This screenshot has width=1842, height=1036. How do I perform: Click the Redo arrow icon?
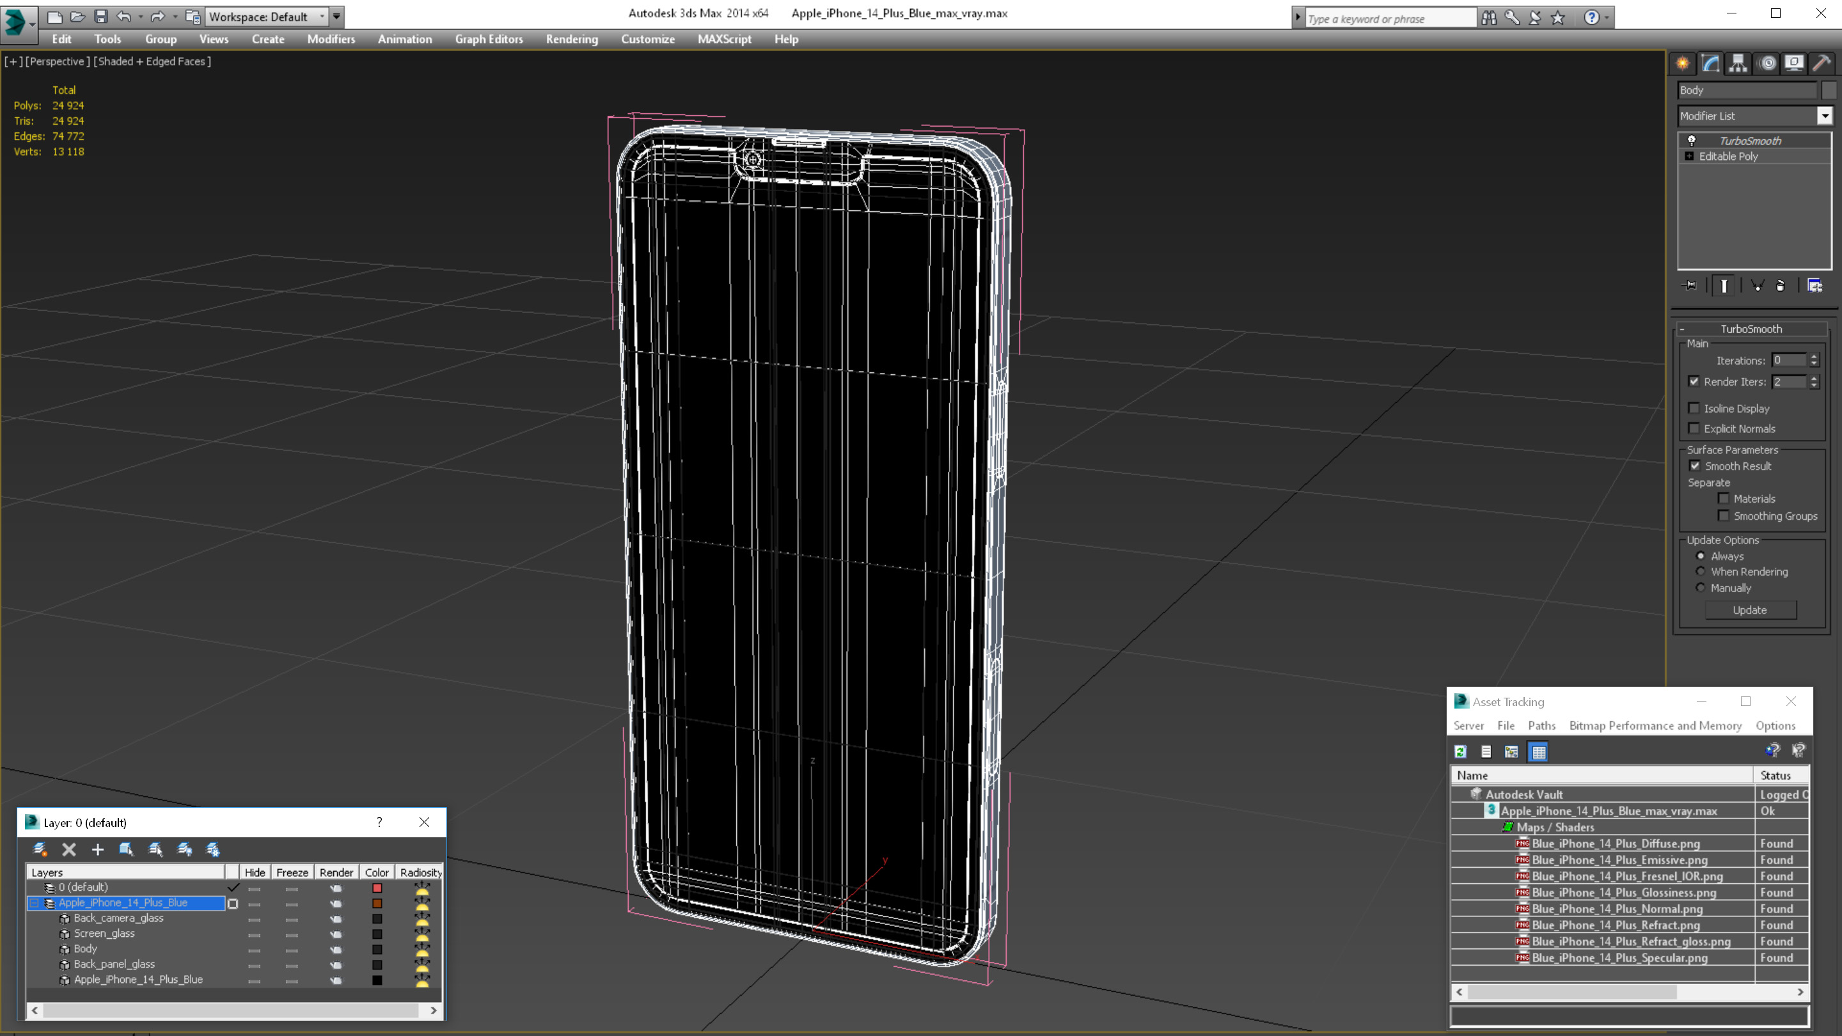(158, 17)
